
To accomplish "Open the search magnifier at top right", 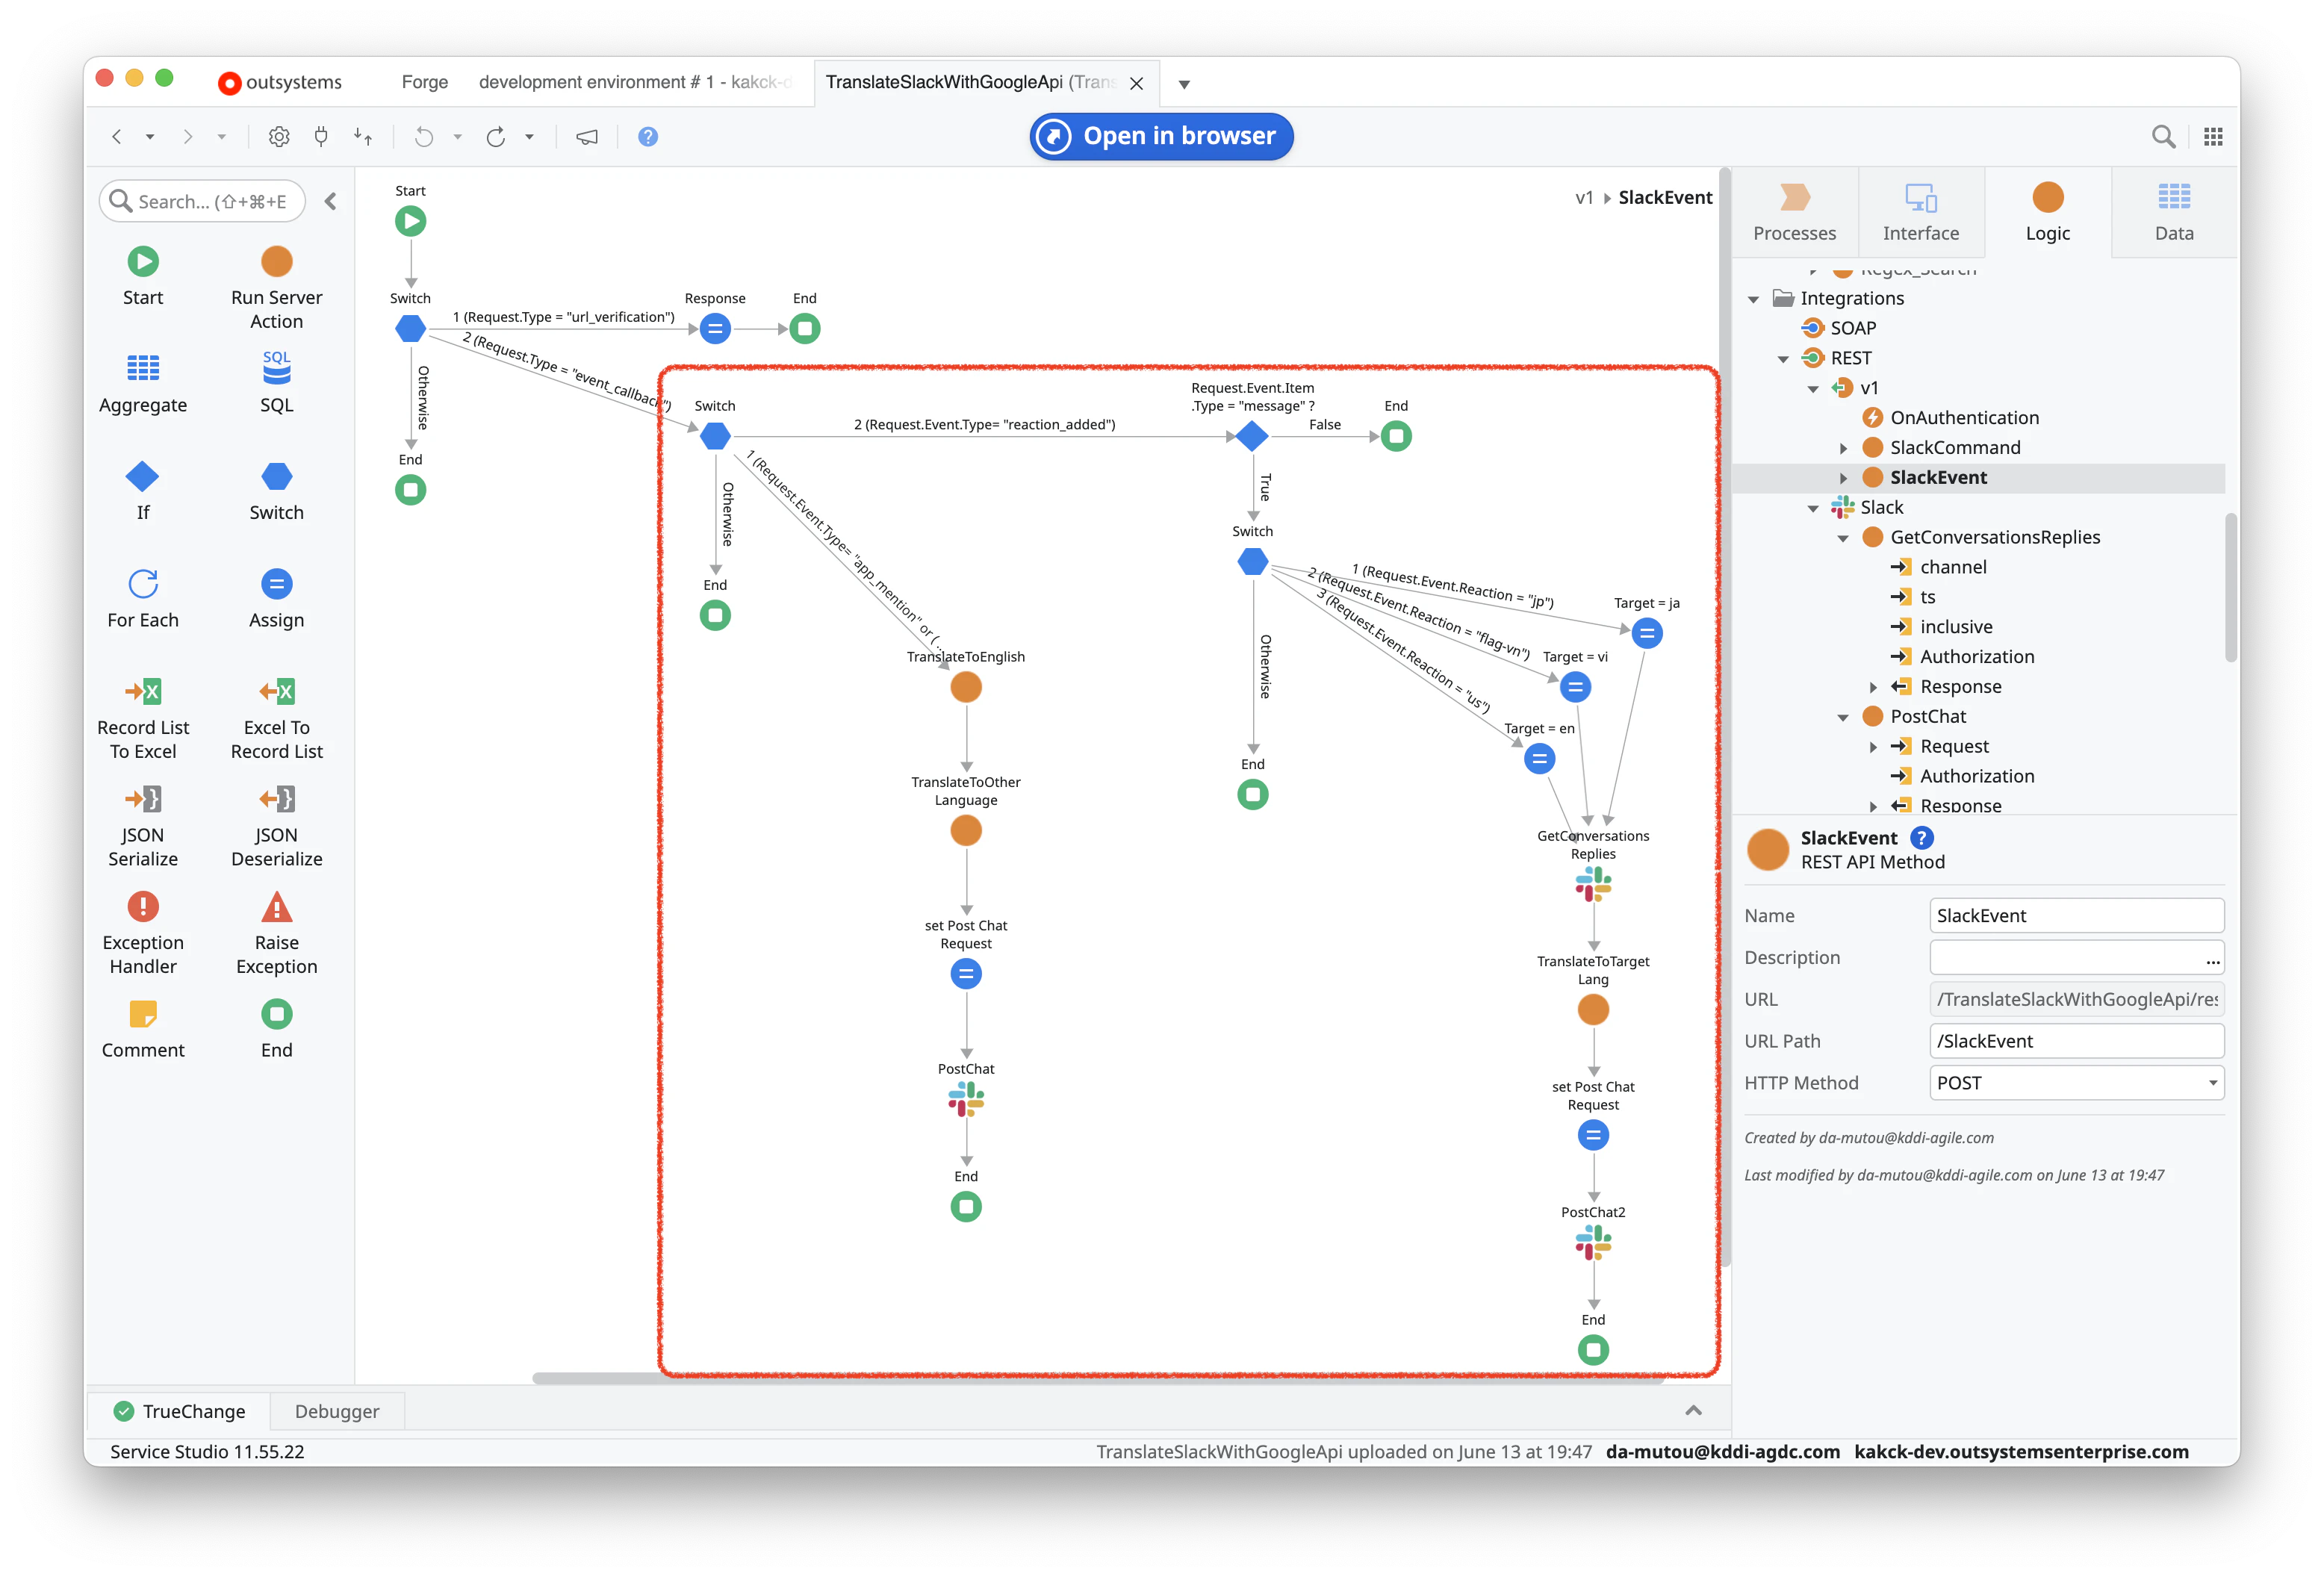I will click(2163, 137).
